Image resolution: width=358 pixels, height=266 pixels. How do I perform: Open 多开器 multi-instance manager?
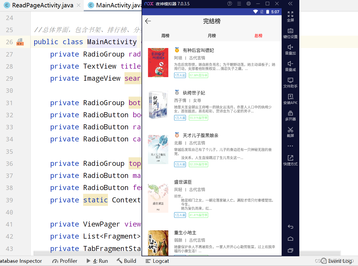pos(290,113)
